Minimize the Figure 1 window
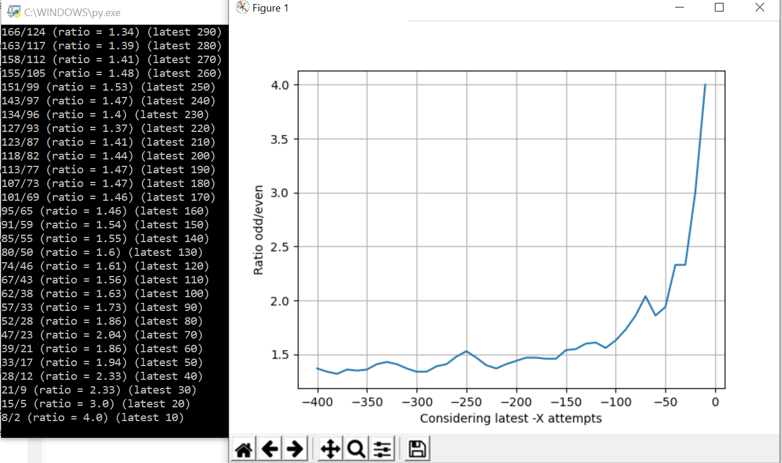 pyautogui.click(x=680, y=7)
